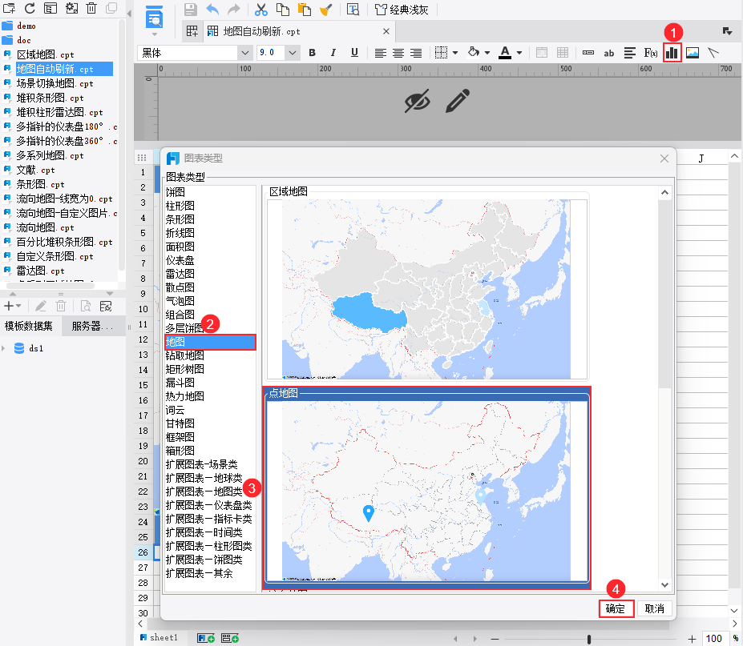Open the tab list dropdown at top right
Image resolution: width=743 pixels, height=646 pixels.
[x=727, y=31]
